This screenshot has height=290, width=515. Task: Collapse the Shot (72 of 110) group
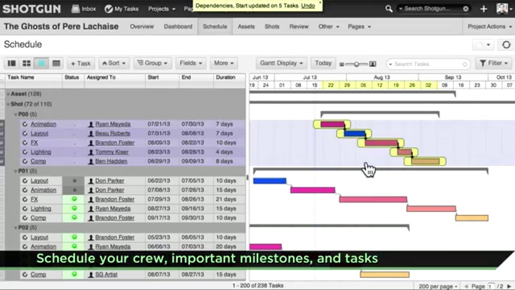click(8, 104)
